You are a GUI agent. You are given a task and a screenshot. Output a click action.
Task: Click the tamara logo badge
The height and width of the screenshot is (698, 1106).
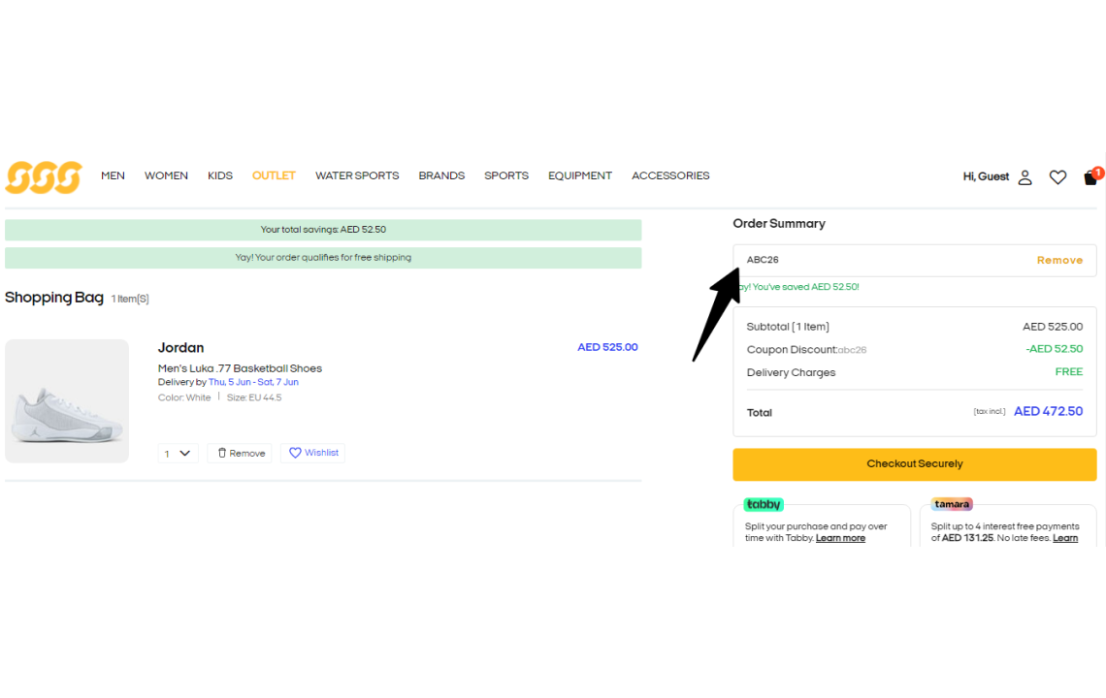point(952,504)
